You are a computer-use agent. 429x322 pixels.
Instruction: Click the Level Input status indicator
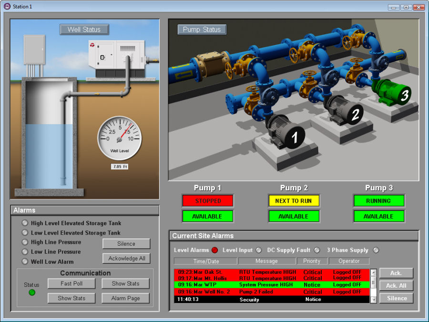click(259, 250)
